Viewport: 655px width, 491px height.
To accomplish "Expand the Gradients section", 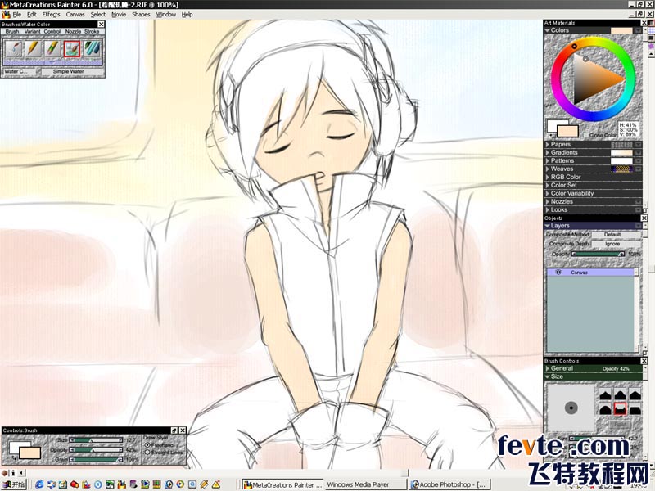I will pyautogui.click(x=548, y=152).
